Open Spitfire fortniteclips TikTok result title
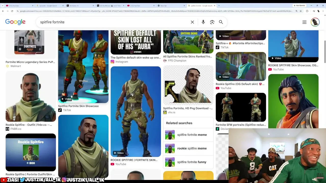 [x=240, y=43]
